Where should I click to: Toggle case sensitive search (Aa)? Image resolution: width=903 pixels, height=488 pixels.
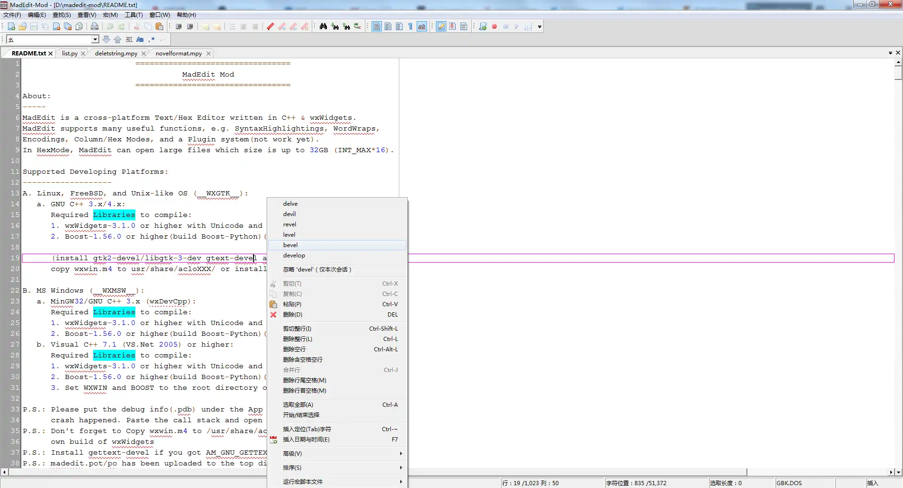(140, 39)
